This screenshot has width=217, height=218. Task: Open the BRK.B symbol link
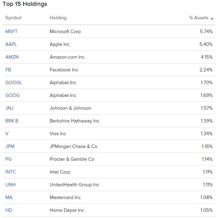pos(12,121)
